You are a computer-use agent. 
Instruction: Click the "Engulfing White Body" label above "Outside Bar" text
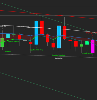pos(59,55)
